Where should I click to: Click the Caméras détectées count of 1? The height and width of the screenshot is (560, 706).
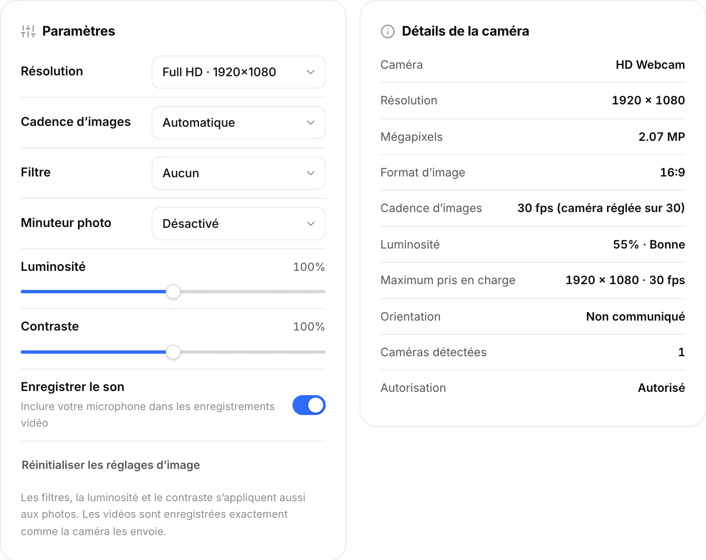coord(681,352)
